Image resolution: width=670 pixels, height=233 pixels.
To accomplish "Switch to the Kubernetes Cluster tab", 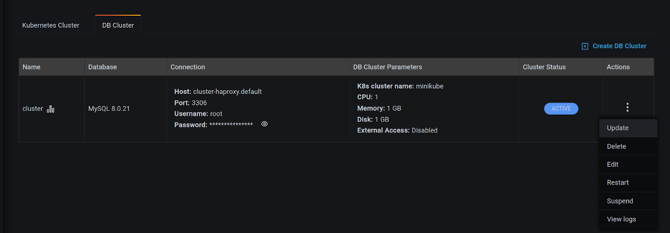I will [51, 26].
